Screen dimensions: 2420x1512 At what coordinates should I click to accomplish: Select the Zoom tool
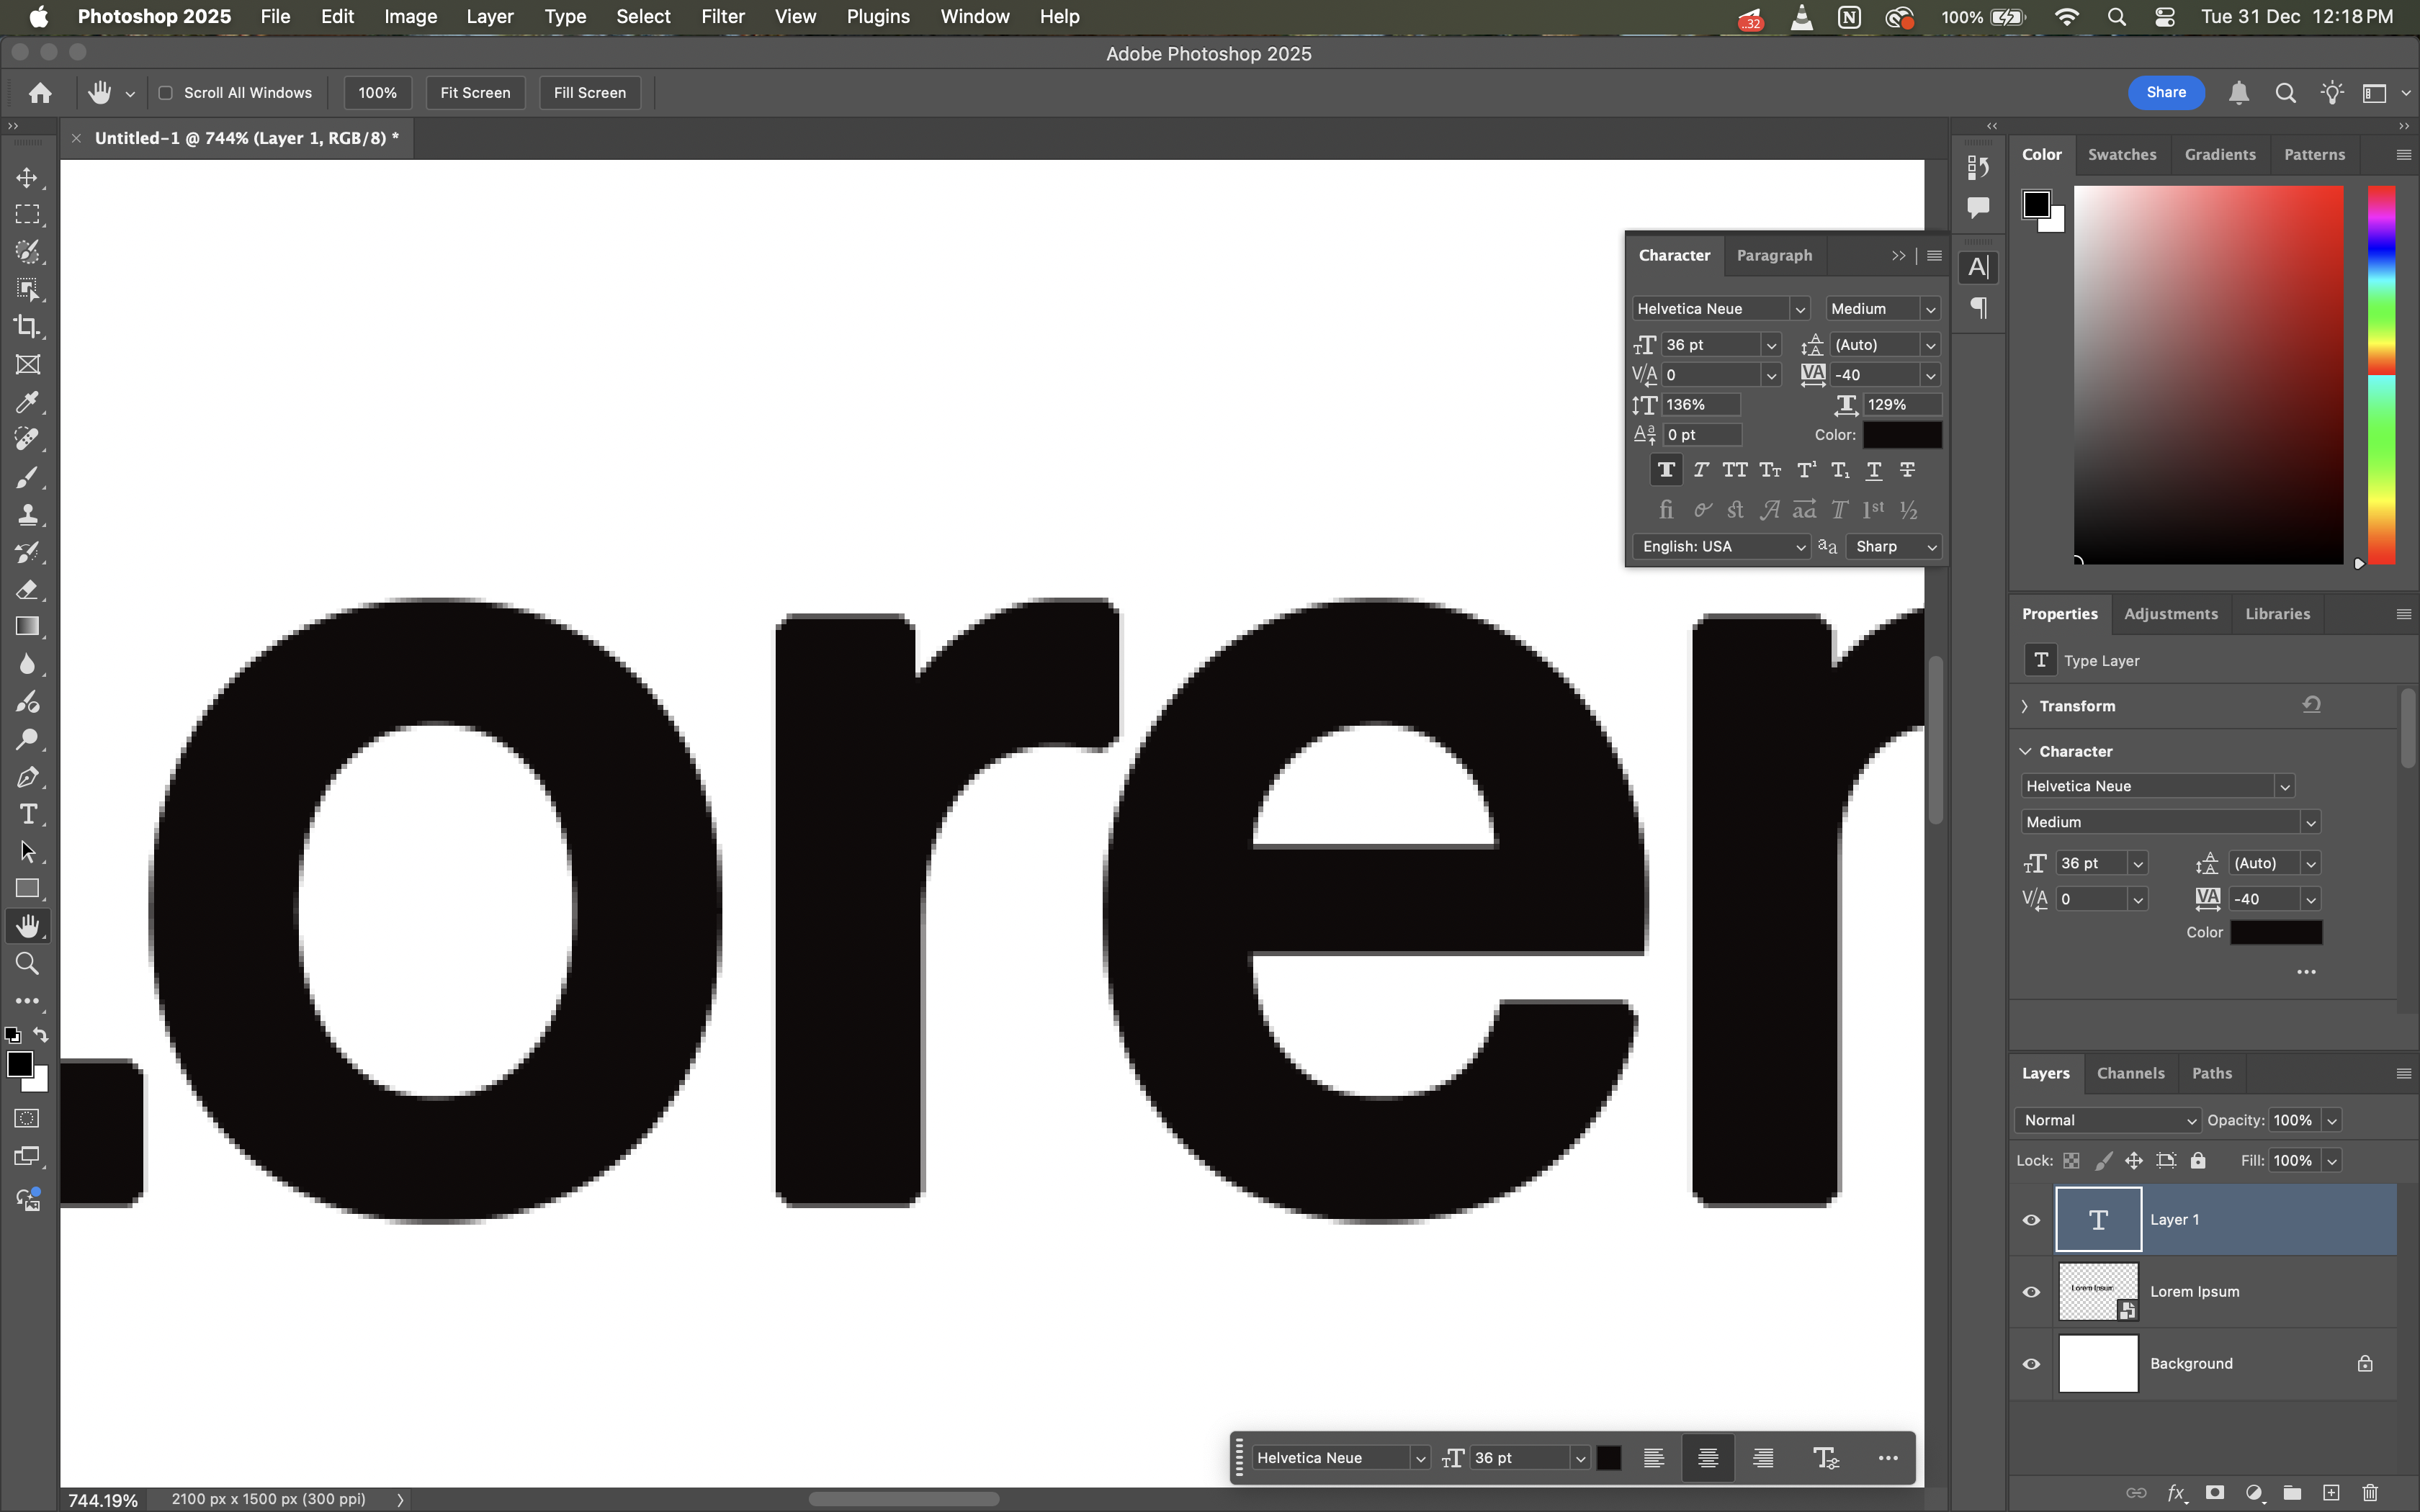(x=28, y=963)
